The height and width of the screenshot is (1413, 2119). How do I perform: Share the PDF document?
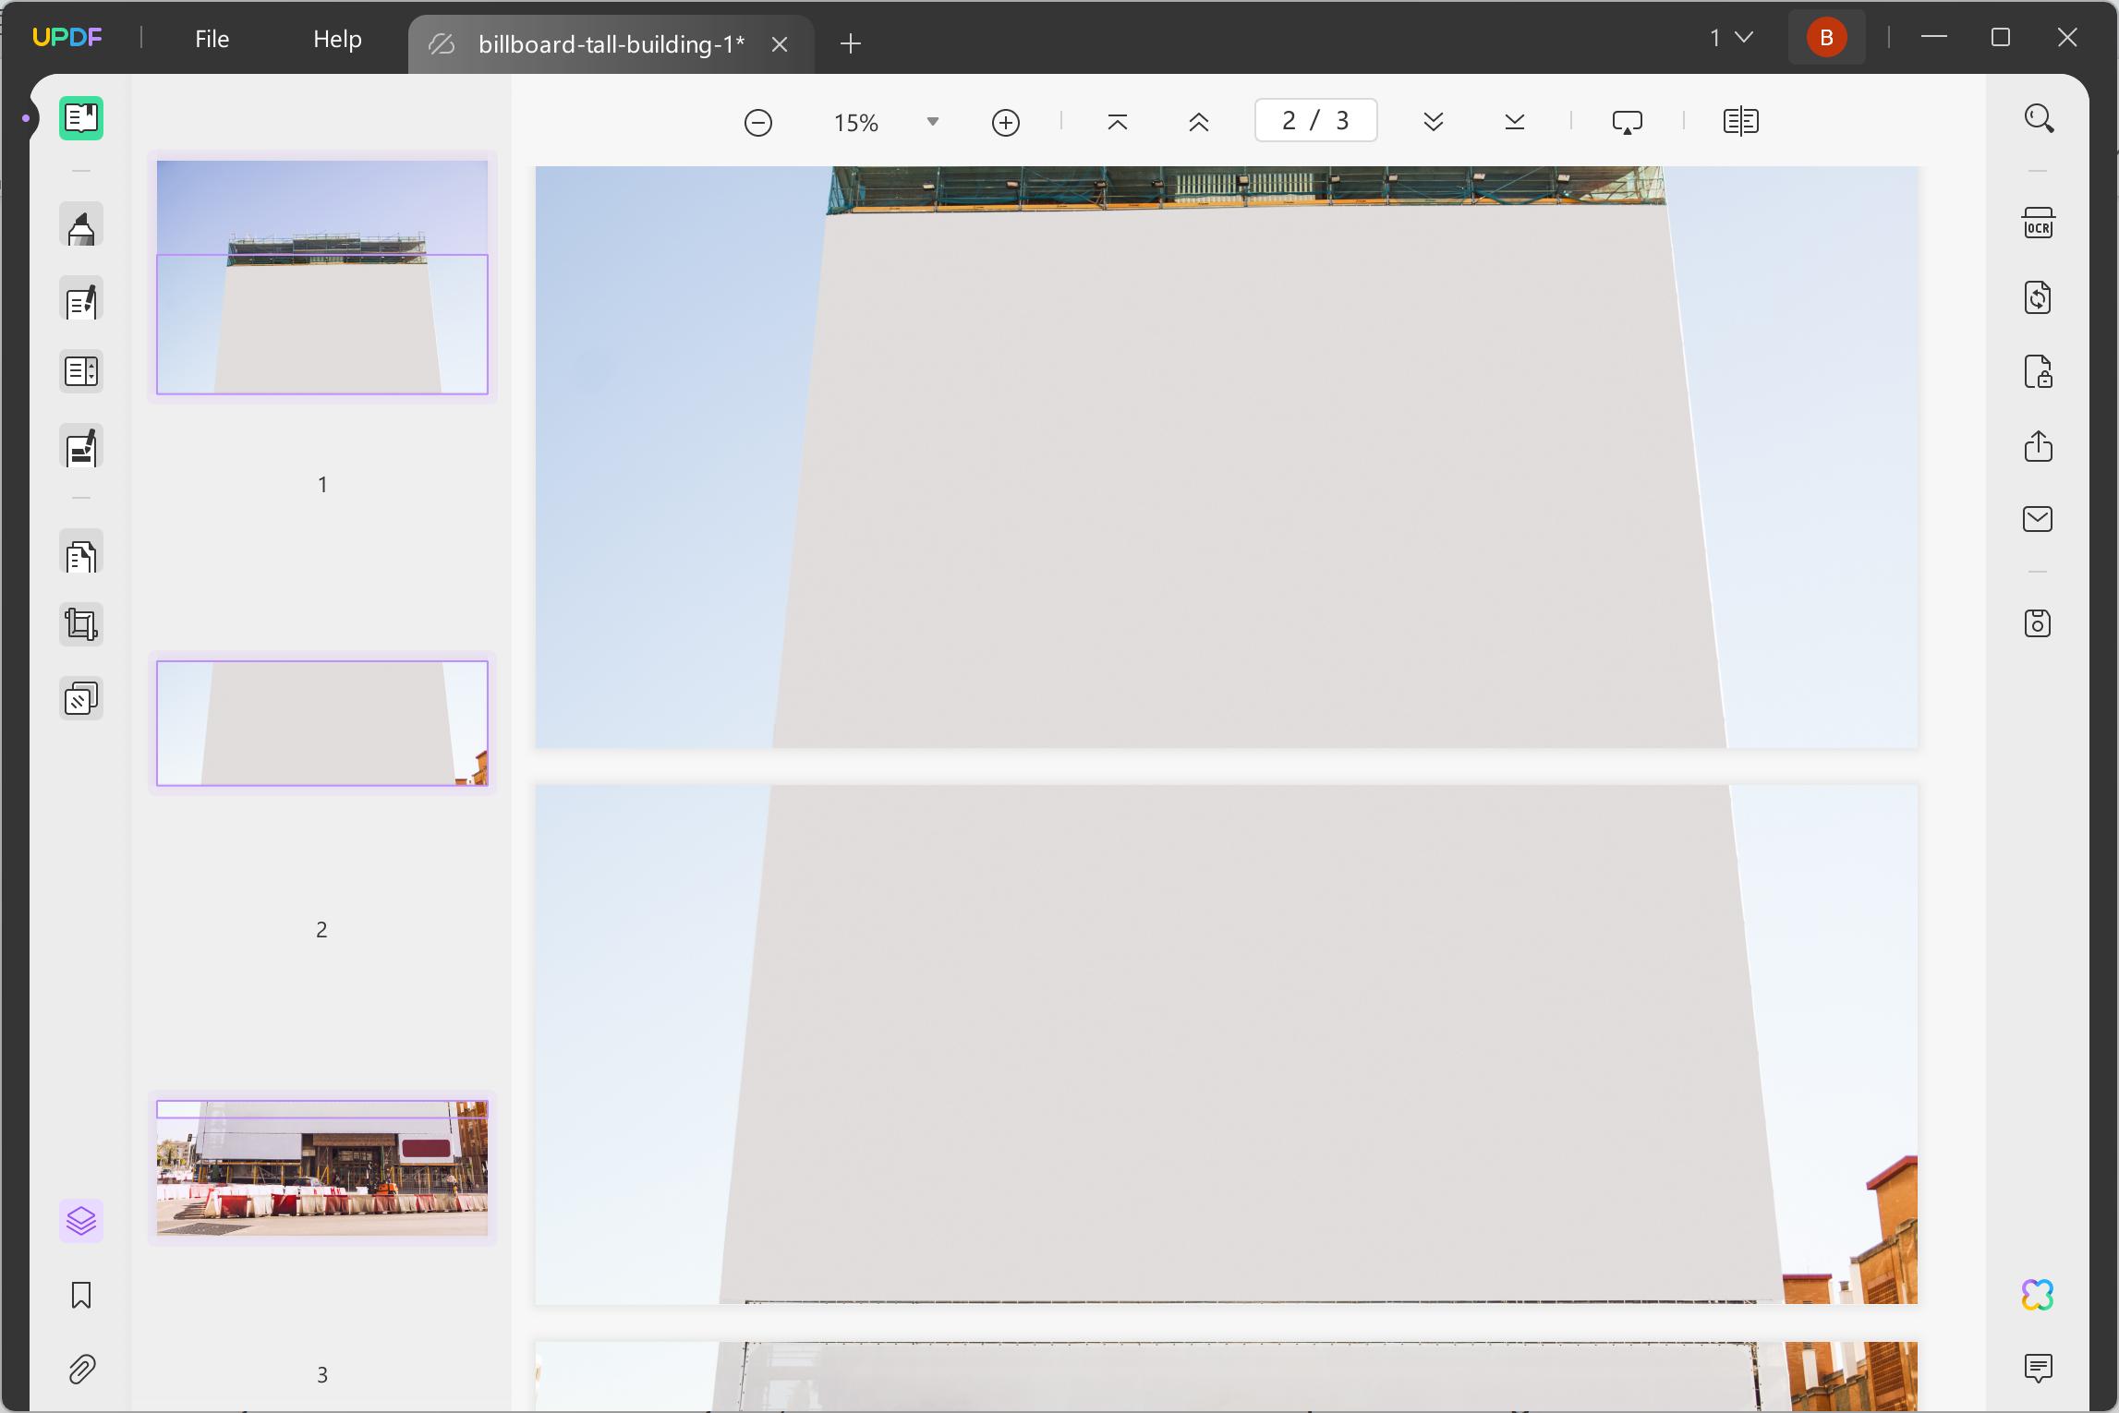point(2039,447)
